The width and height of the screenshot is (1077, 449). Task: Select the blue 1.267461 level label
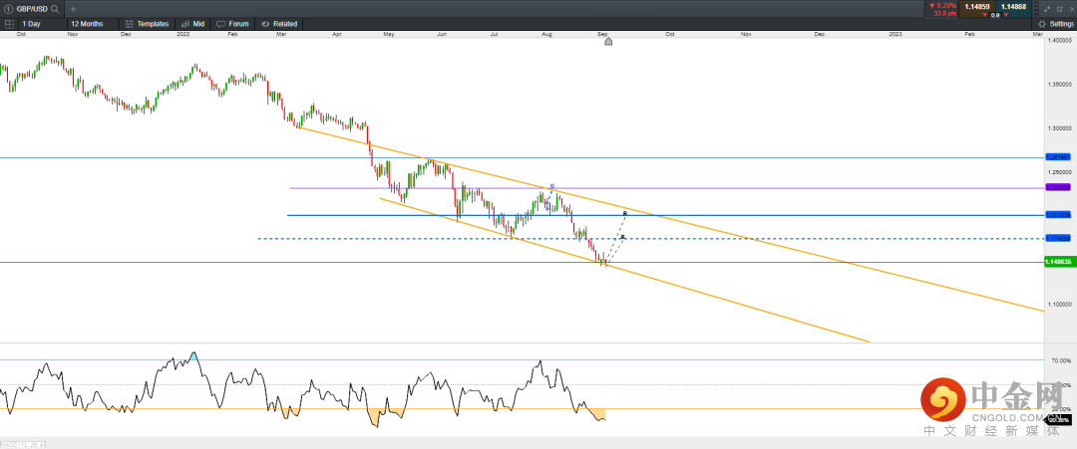tap(1058, 157)
